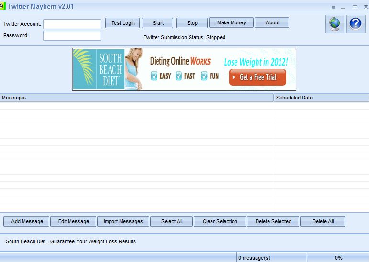Click the app logo in title bar
Screen dimensions: 369x262
tap(2, 6)
